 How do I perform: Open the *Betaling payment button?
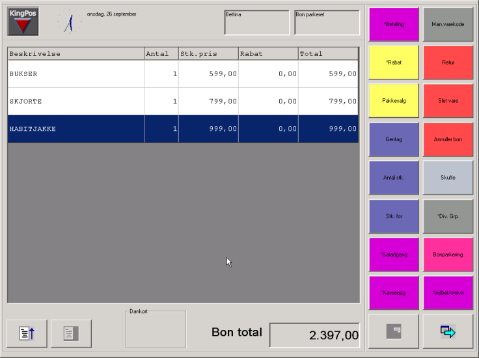coord(394,25)
